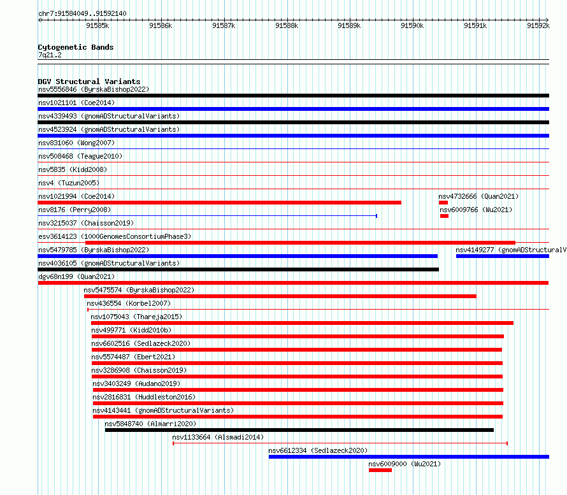This screenshot has height=495, width=567.
Task: Open nsv4036105 (gnomADStructuralVariants) label
Action: [109, 263]
